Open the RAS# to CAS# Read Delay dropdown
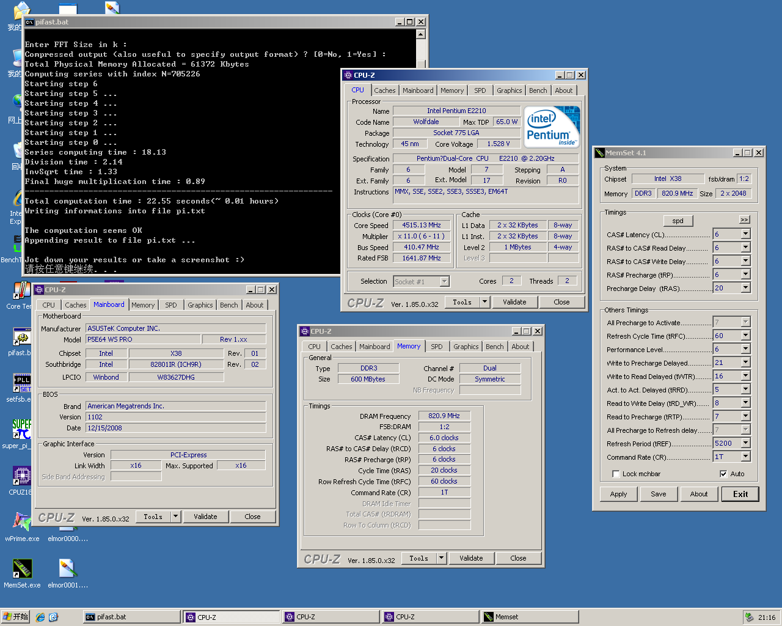 pos(745,248)
